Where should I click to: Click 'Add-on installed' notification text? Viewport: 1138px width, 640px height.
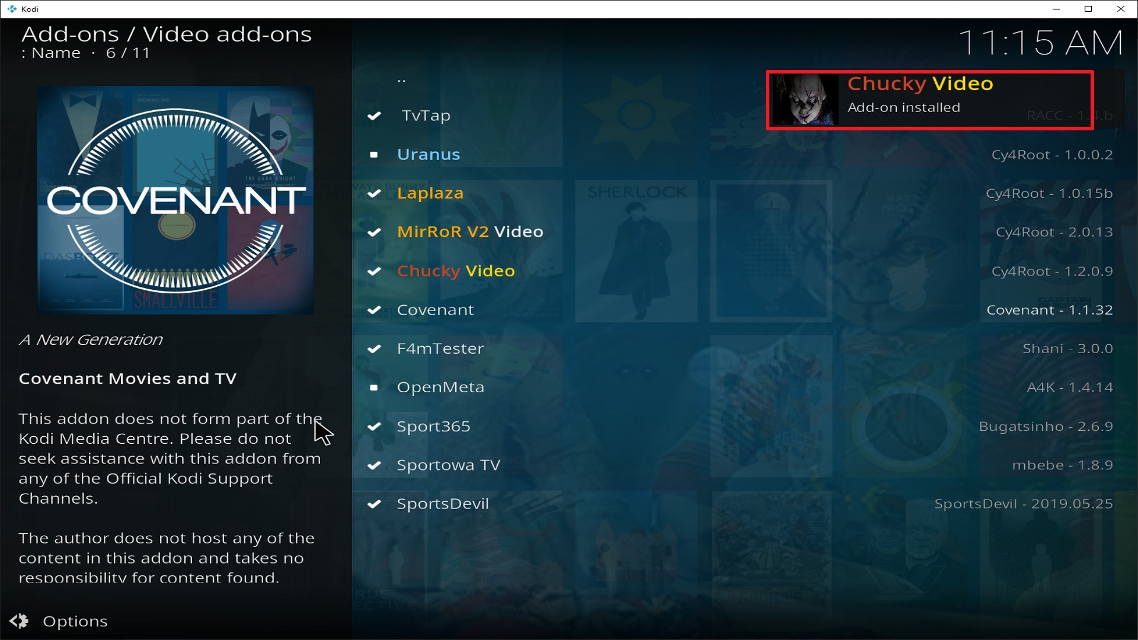(x=904, y=108)
